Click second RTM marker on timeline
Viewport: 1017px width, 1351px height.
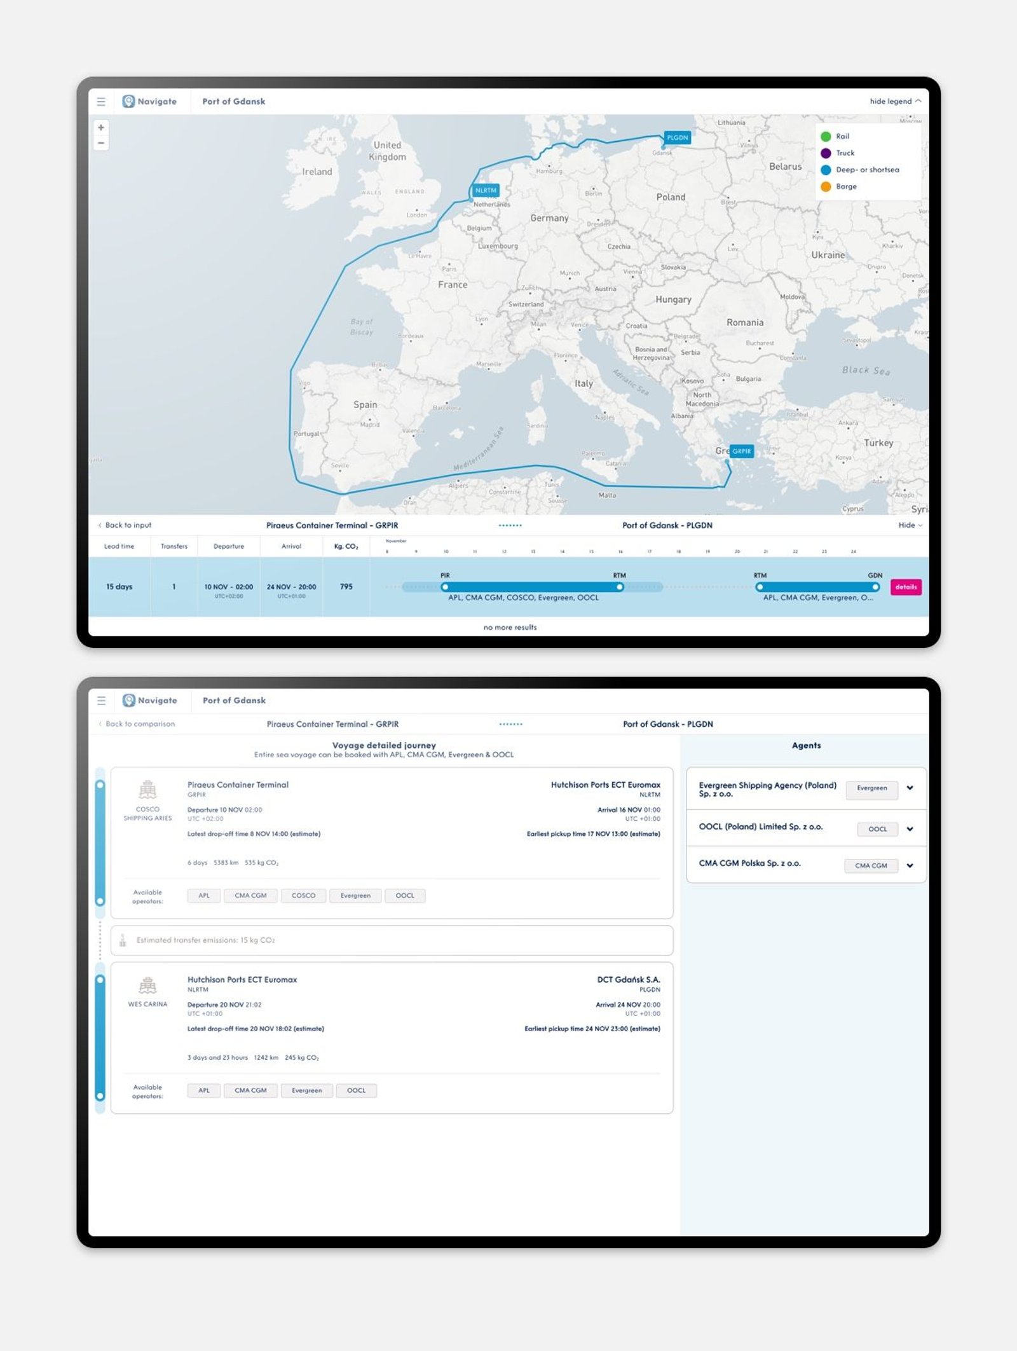[x=760, y=587]
